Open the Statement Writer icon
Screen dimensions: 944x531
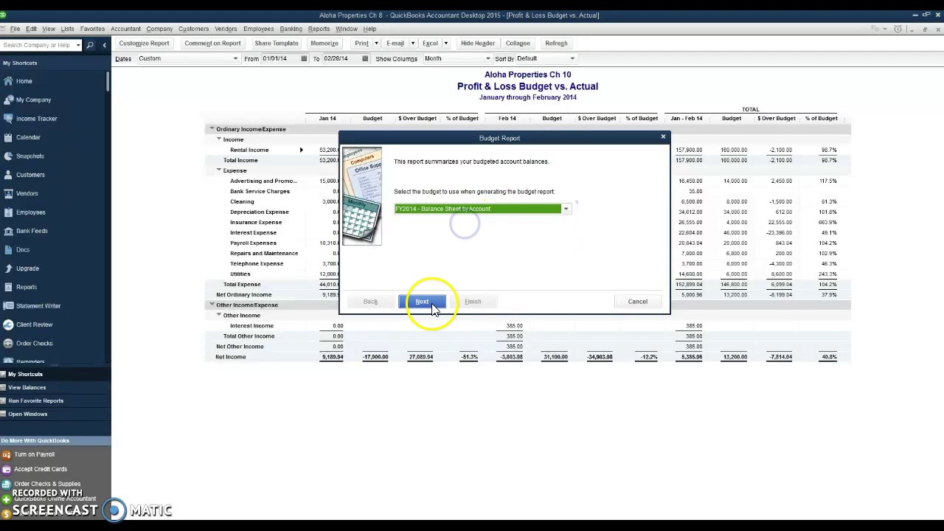click(x=8, y=306)
